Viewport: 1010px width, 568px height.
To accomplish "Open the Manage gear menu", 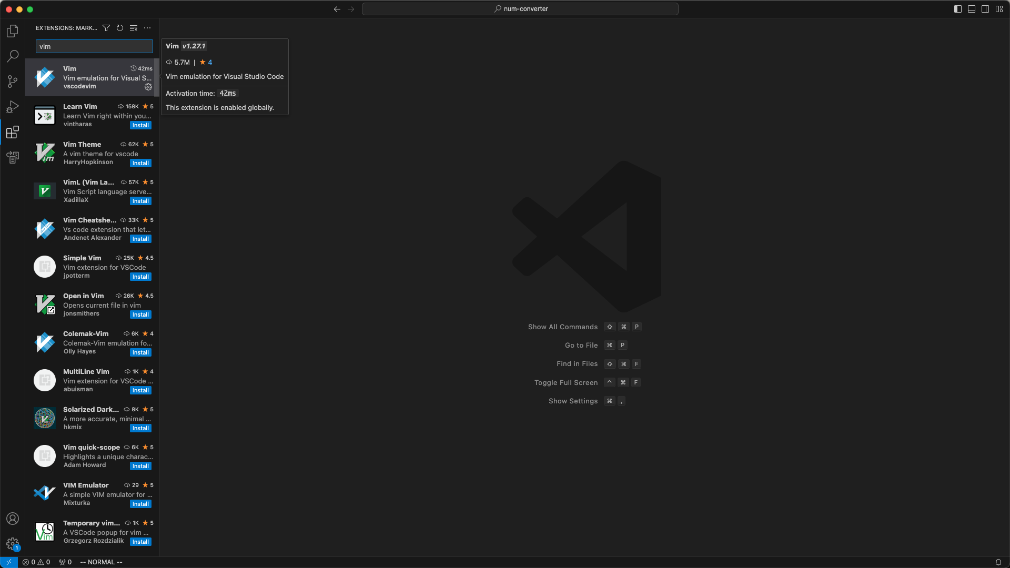I will pos(13,544).
